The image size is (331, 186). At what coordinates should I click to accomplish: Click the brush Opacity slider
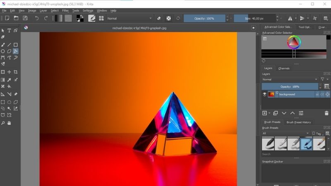[204, 18]
